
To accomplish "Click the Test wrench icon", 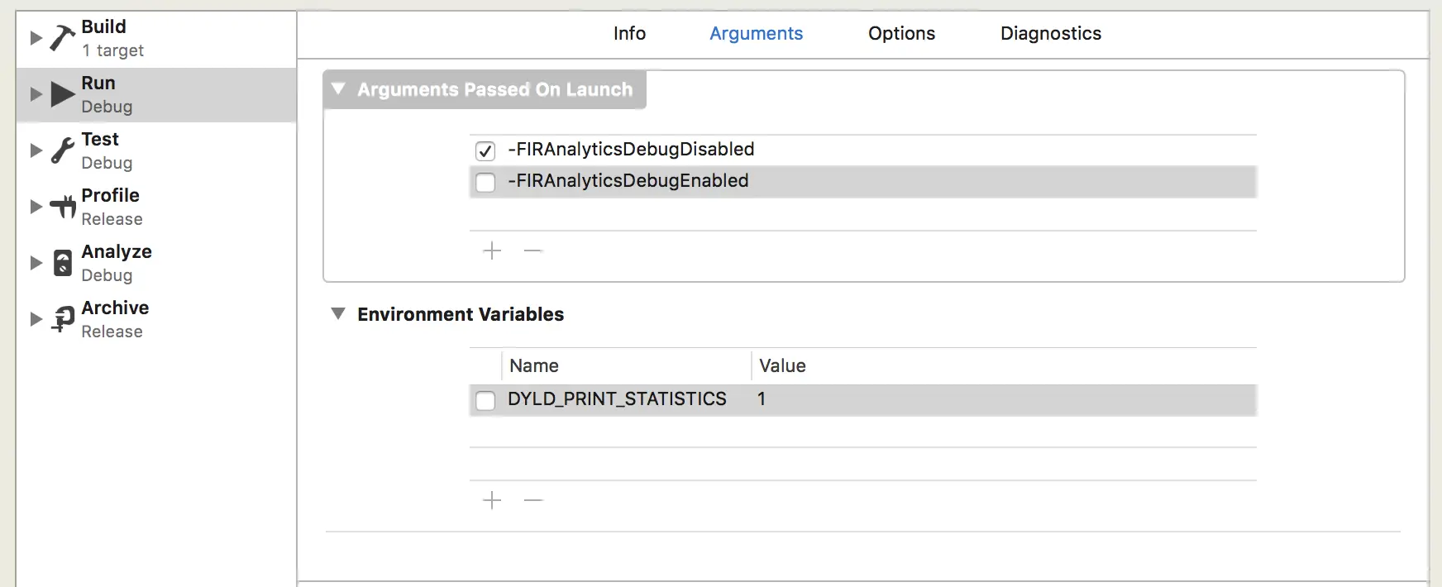I will coord(62,150).
